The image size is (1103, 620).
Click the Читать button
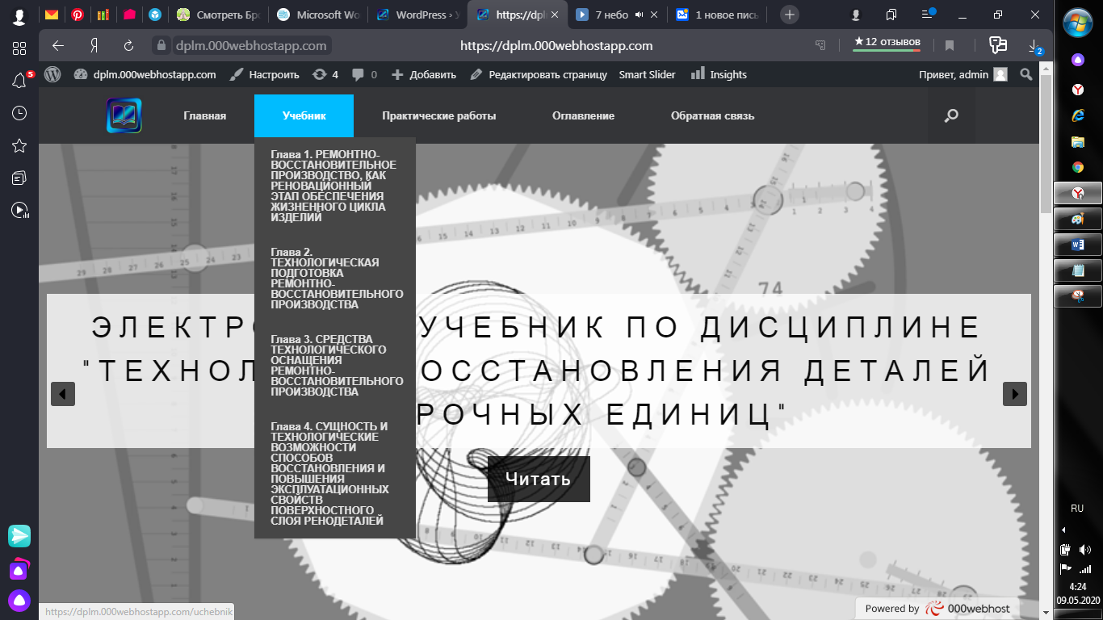(539, 479)
